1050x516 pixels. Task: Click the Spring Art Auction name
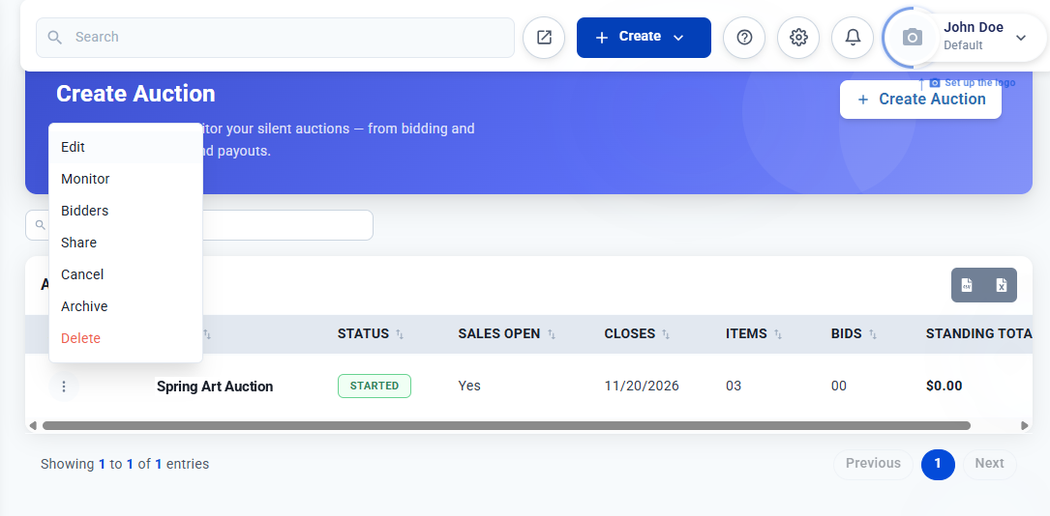click(215, 387)
